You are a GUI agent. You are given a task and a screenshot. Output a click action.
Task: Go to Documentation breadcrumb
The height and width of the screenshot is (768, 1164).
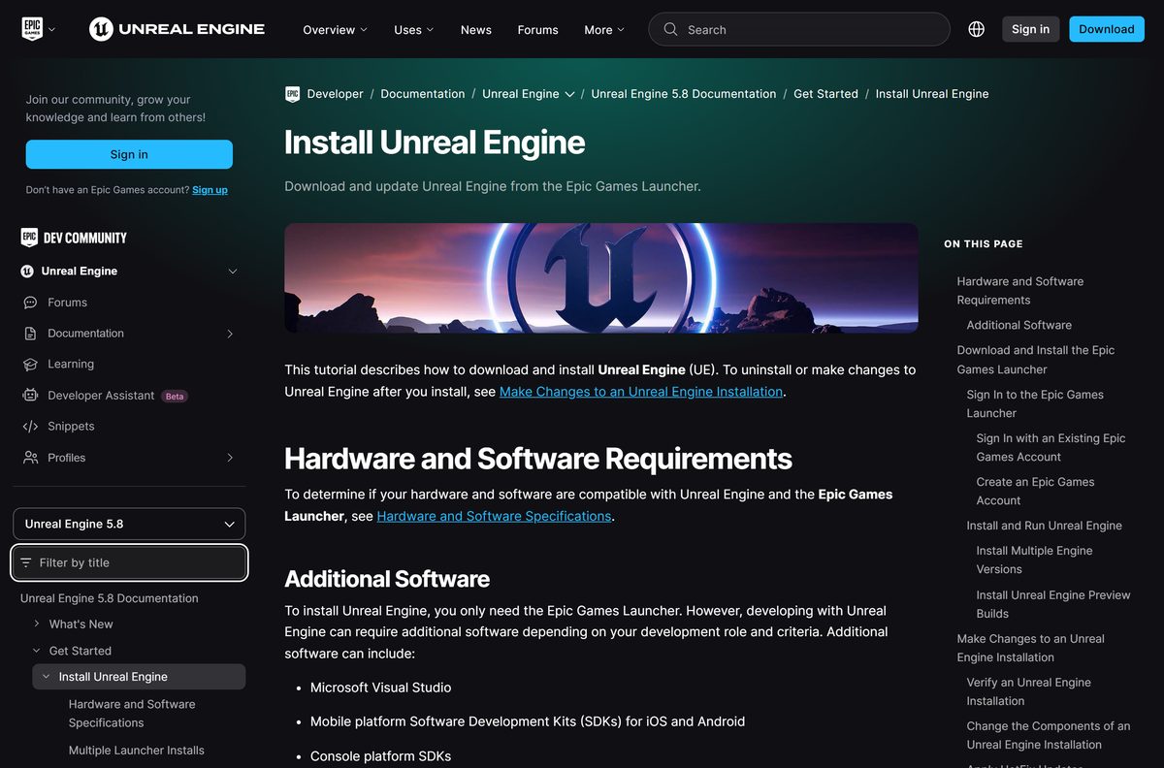[423, 94]
